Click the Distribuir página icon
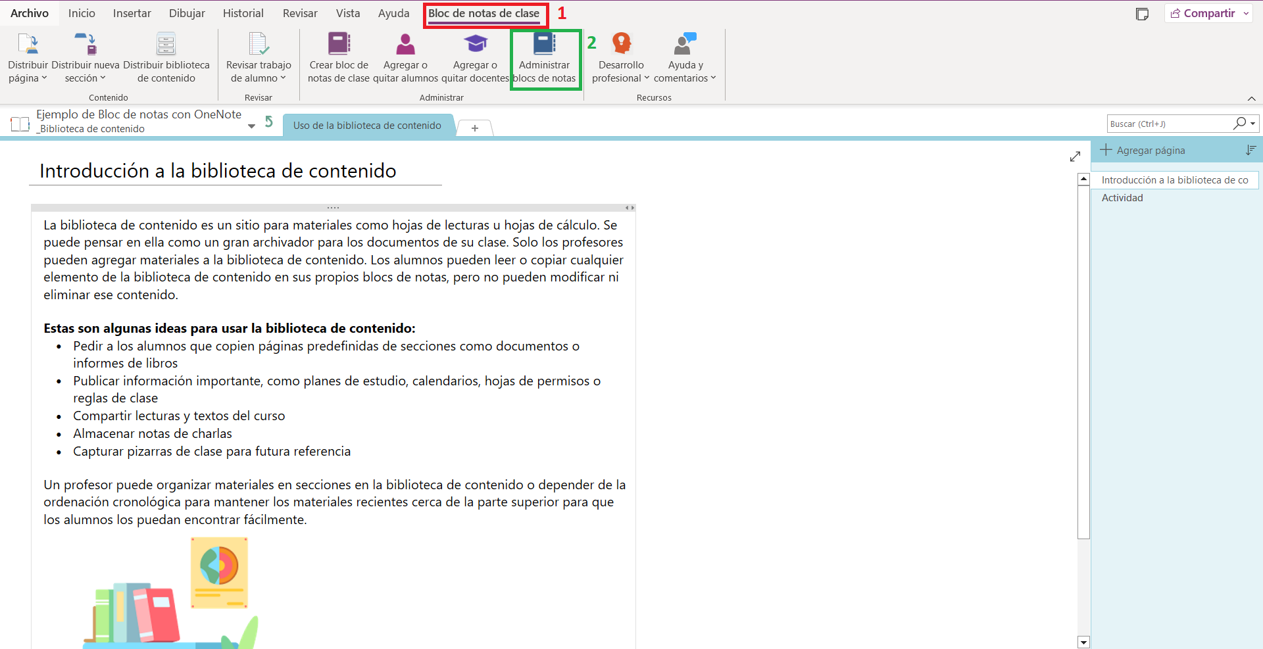This screenshot has height=649, width=1263. pos(28,44)
